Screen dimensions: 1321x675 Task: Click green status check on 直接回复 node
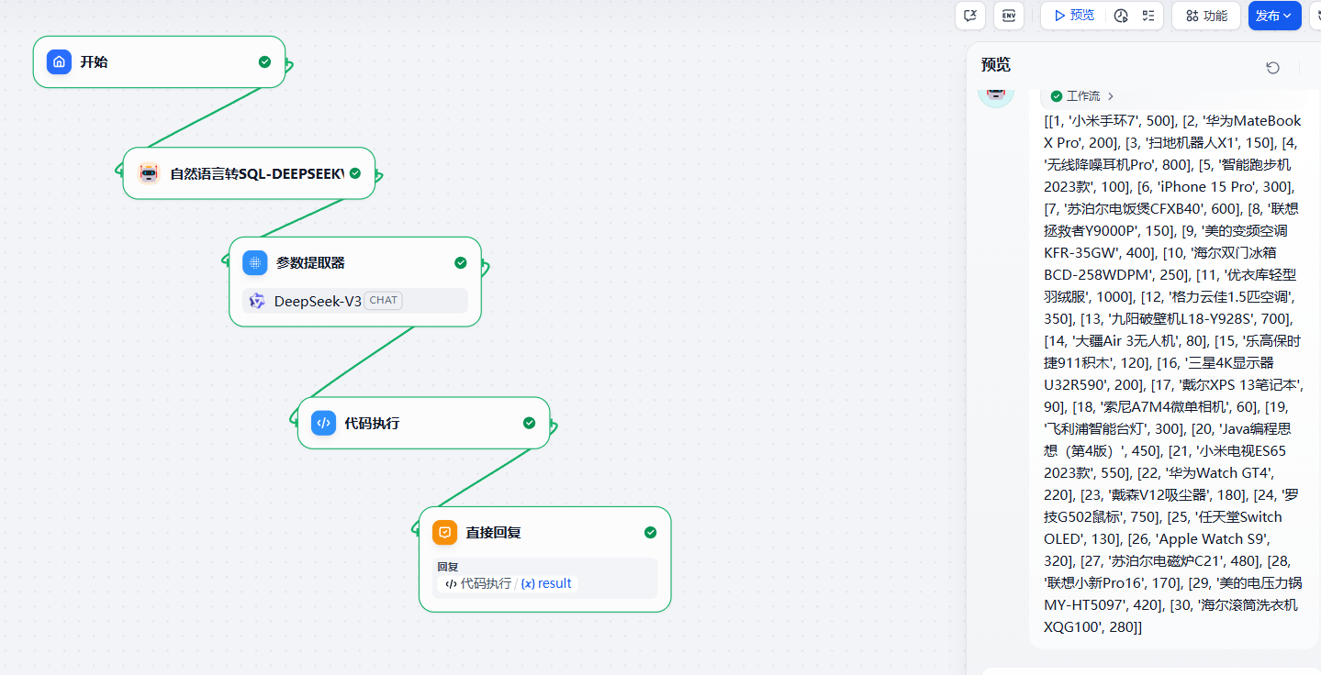click(650, 532)
